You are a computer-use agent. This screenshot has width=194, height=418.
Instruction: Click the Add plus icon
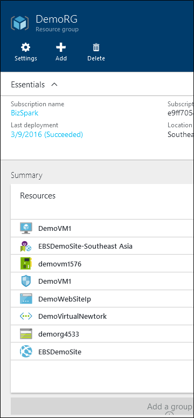61,47
